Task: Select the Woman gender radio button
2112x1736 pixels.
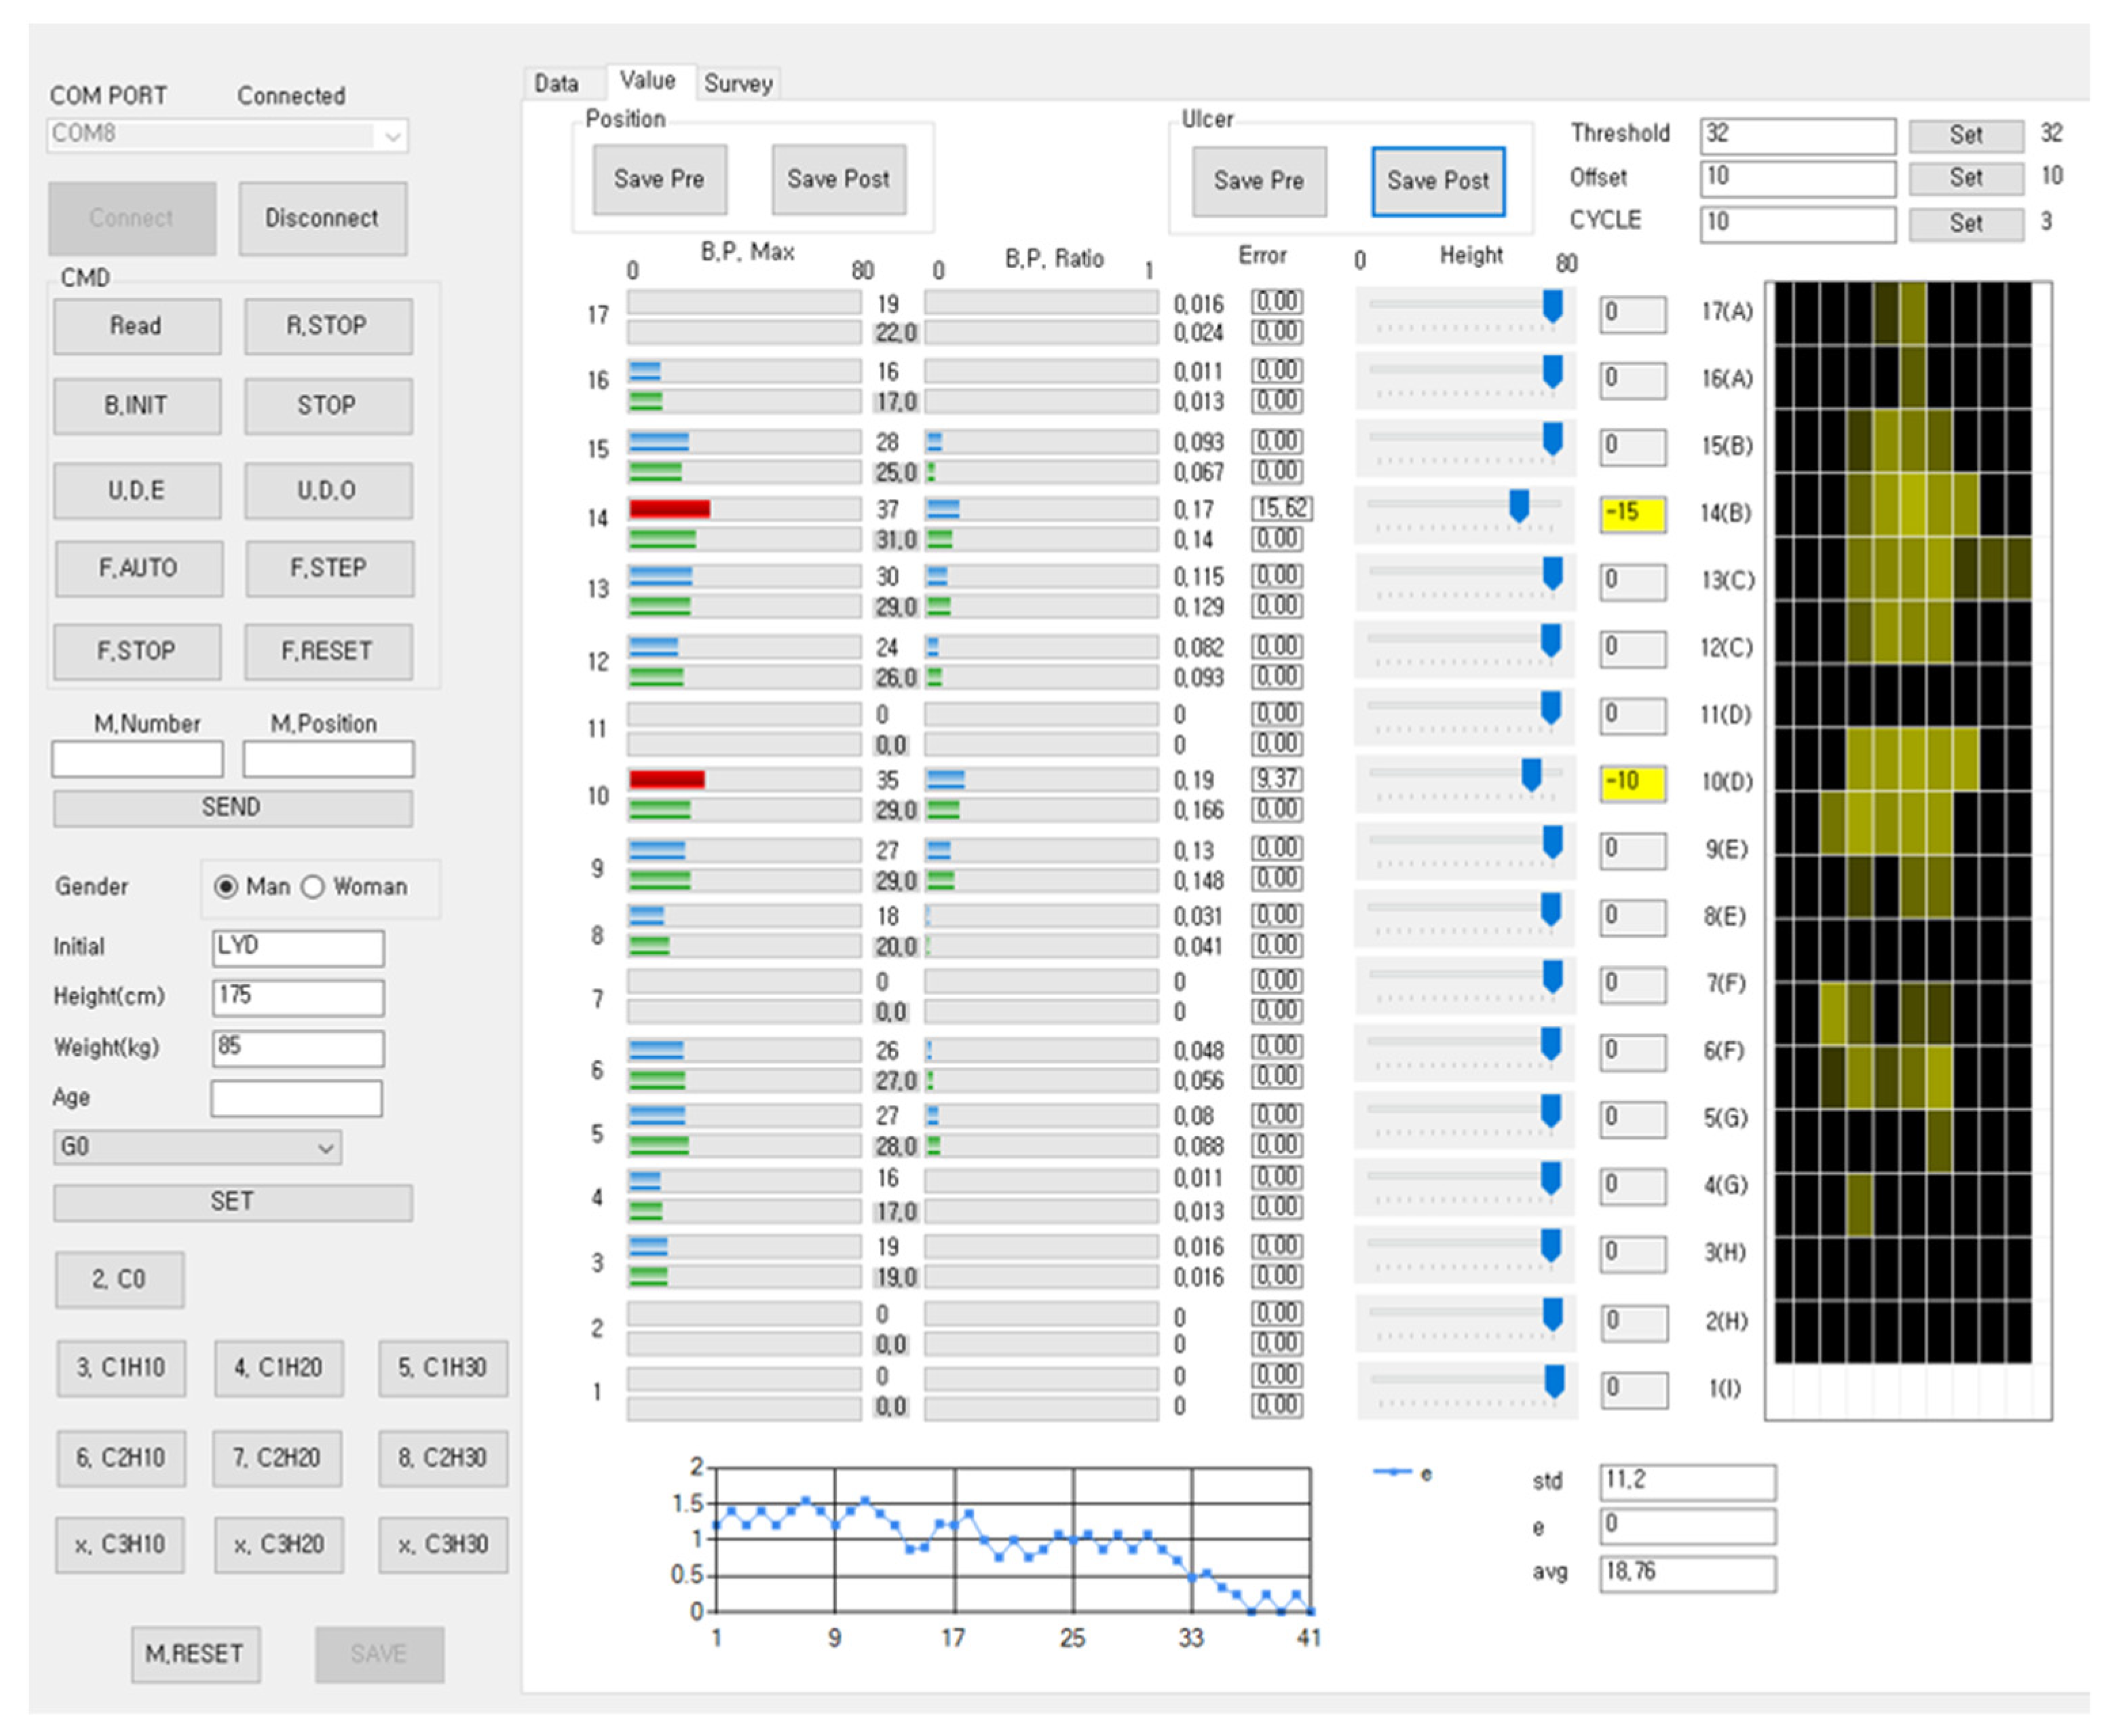Action: [313, 887]
